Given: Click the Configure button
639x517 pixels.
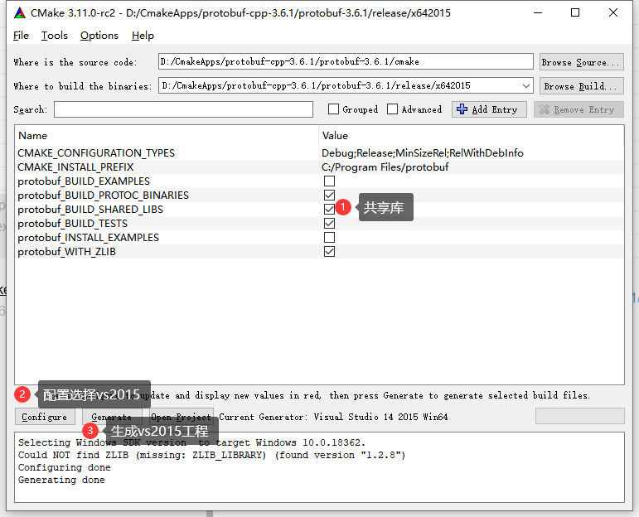Looking at the screenshot, I should click(x=45, y=417).
